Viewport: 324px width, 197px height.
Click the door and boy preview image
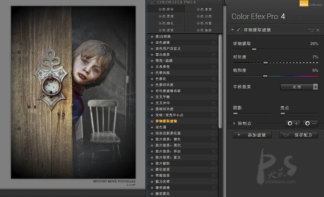tap(73, 92)
